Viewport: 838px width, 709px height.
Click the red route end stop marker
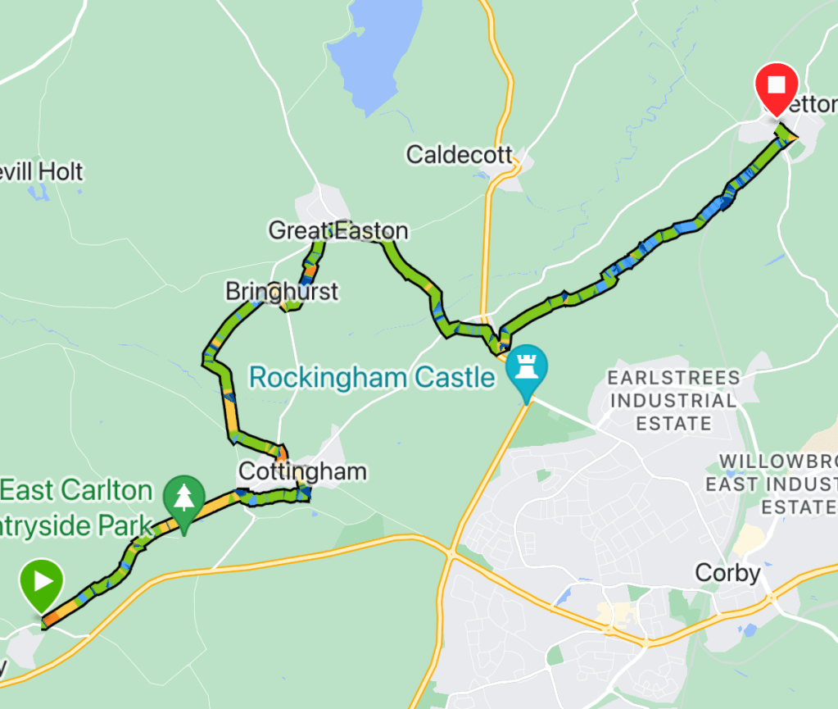pos(776,89)
